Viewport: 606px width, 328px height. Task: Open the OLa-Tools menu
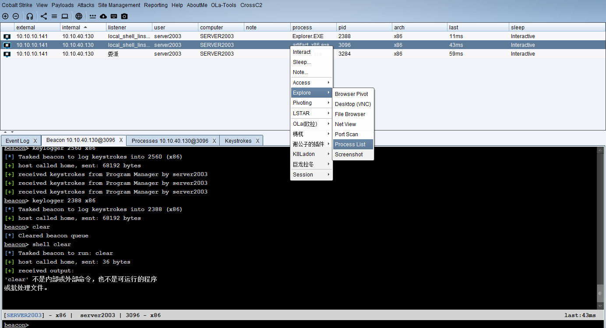(224, 5)
